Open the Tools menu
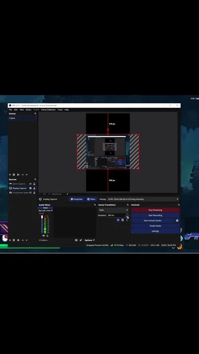Screen dimensions: 199x354 60,110
